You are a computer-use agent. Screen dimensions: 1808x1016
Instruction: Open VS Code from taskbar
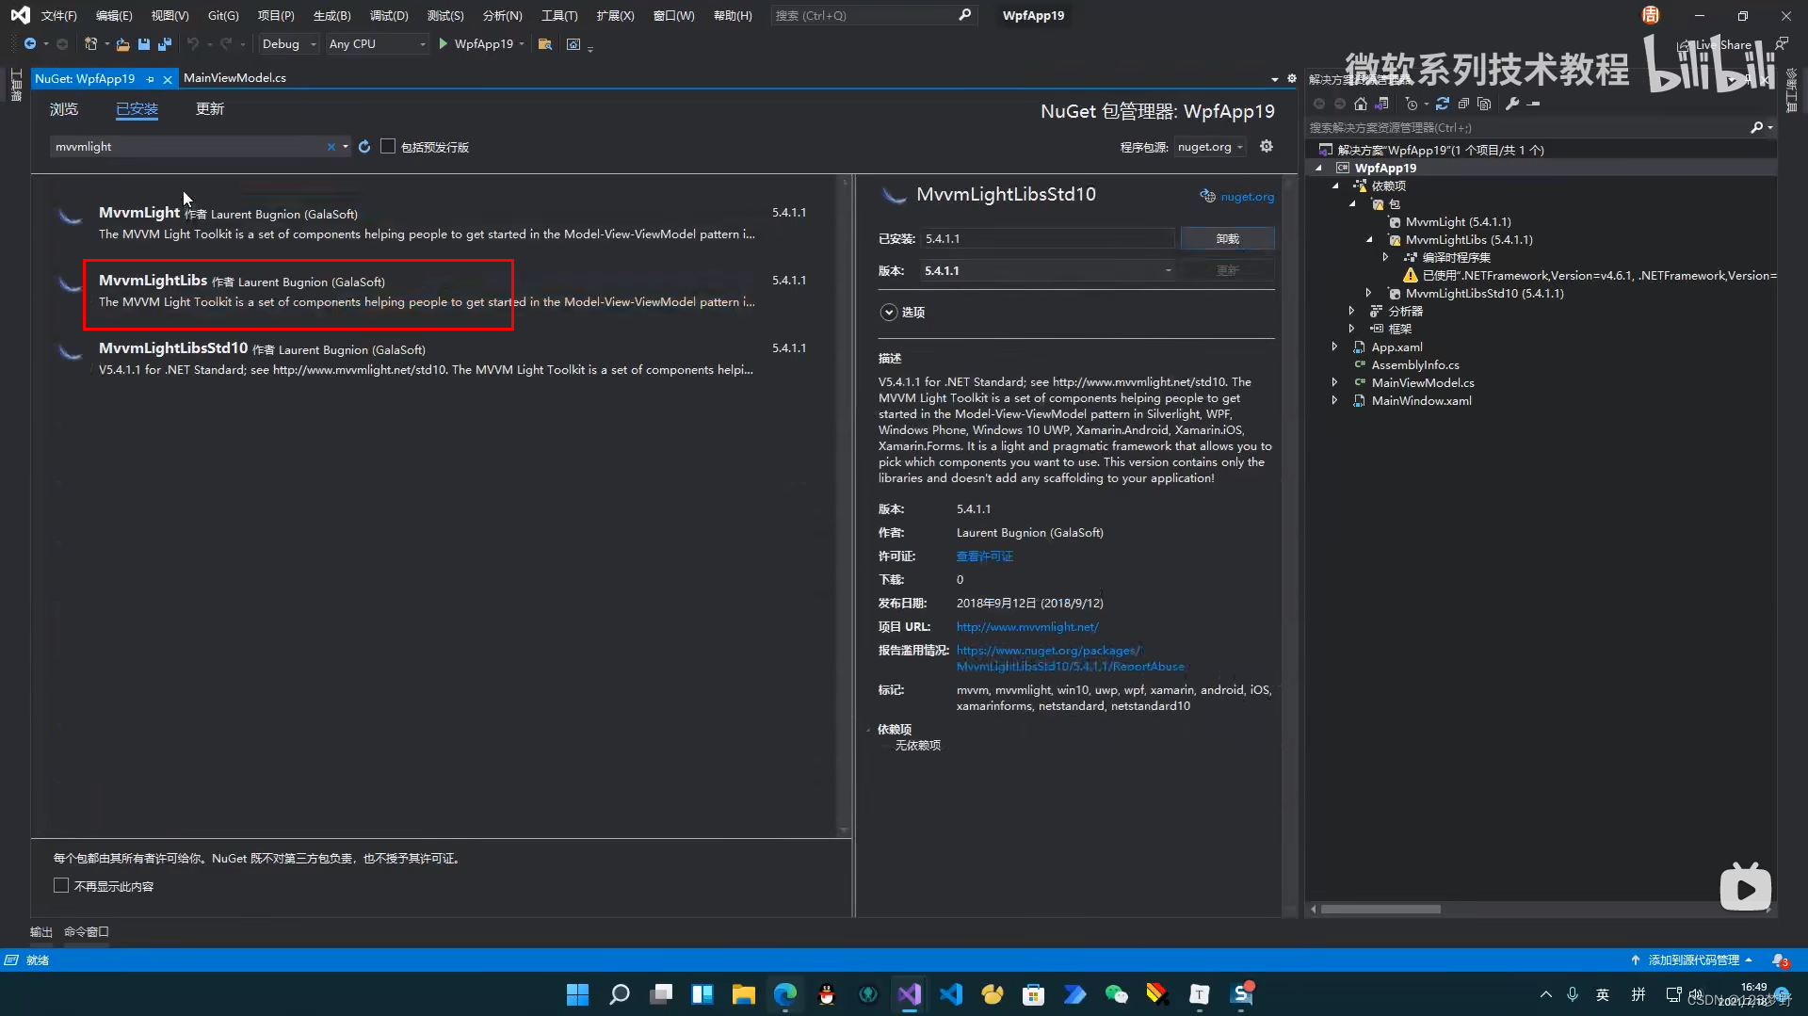point(950,994)
